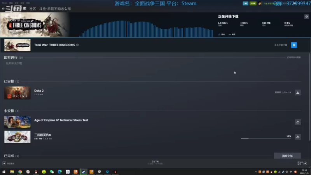Open the 查看 menu
Viewport: 311px width, 175px height.
tap(11, 3)
